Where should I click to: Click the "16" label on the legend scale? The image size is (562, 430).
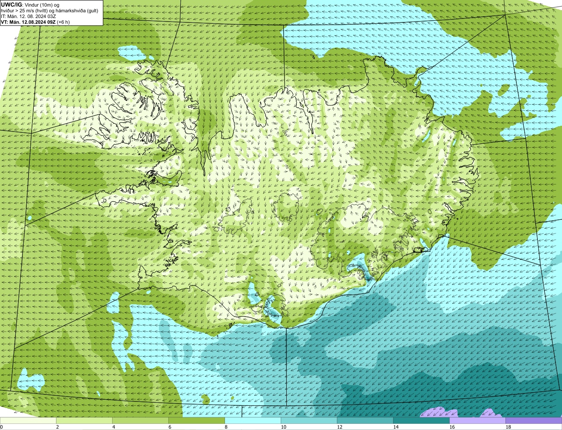coord(452,427)
